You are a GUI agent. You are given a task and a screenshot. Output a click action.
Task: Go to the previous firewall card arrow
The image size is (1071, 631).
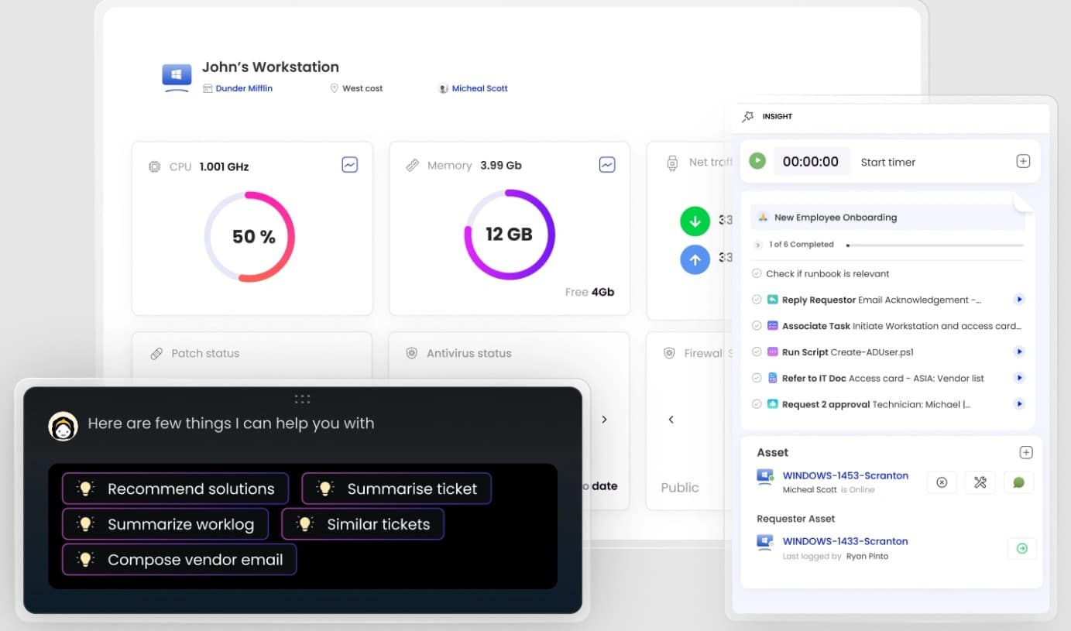[671, 420]
